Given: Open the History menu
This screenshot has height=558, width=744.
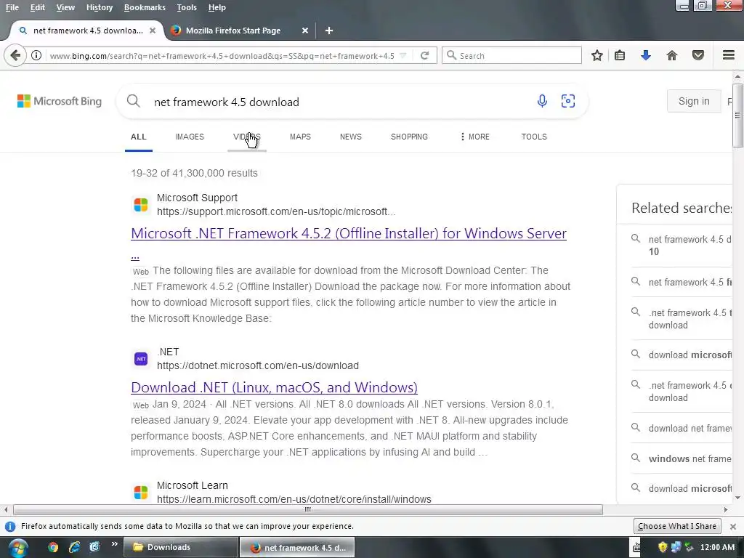Looking at the screenshot, I should tap(100, 7).
